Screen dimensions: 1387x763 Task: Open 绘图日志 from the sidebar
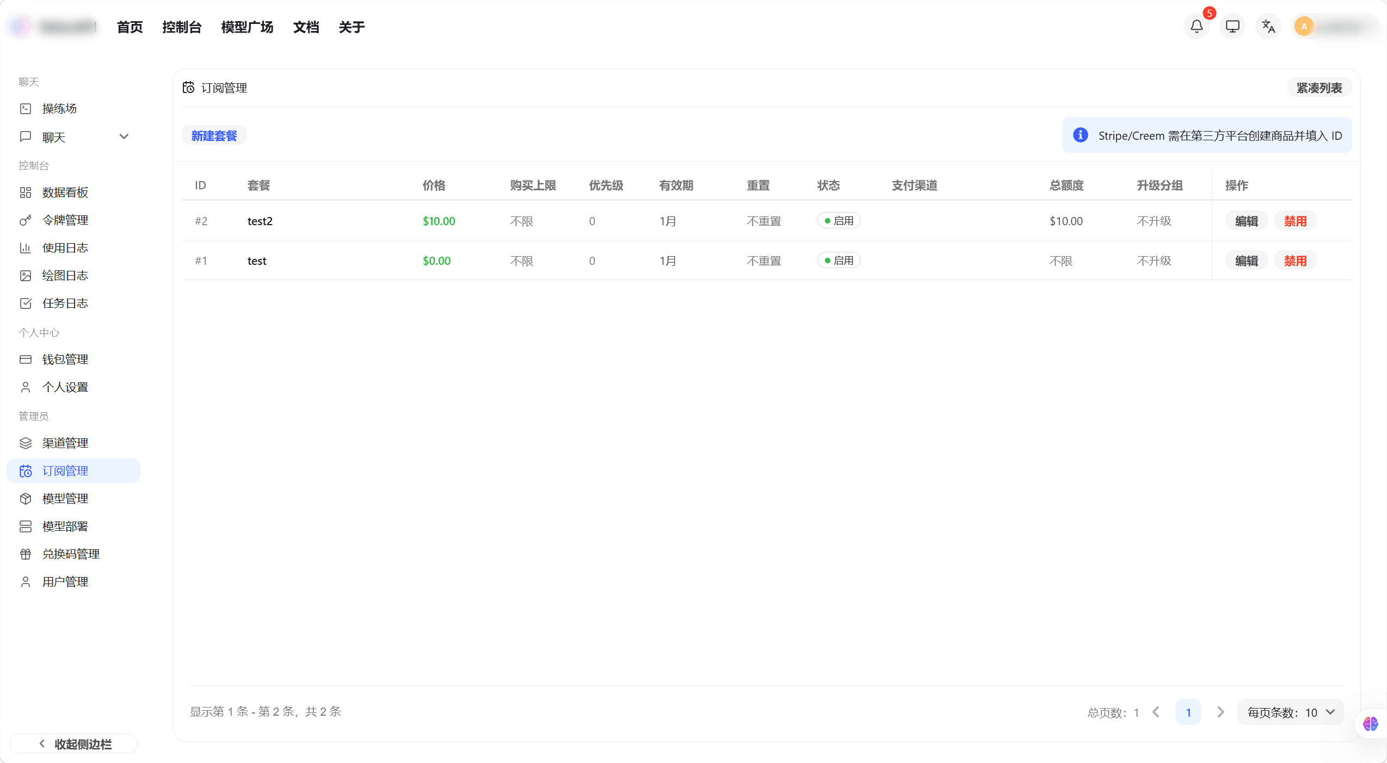[65, 275]
